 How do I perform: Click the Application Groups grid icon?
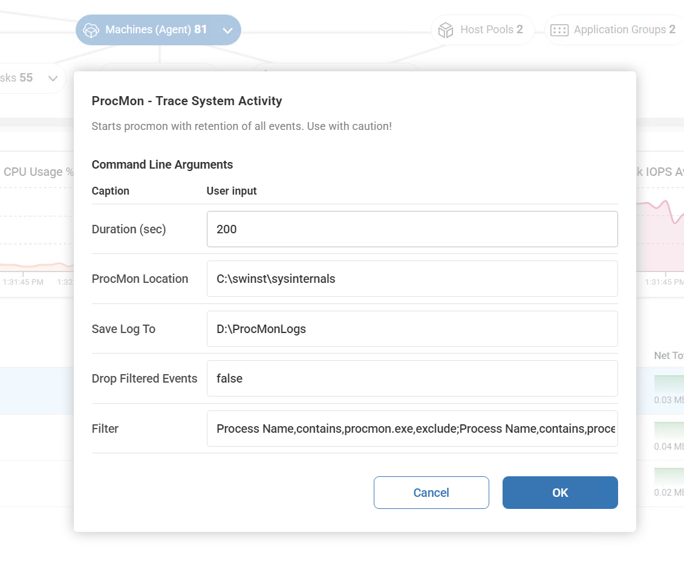559,29
